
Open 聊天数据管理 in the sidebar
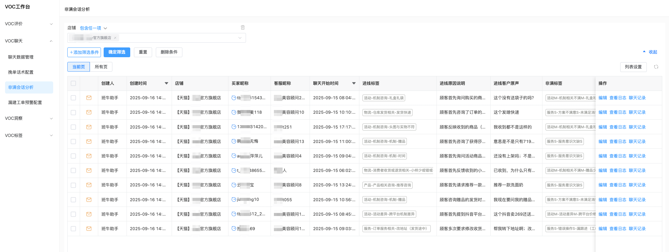coord(21,57)
